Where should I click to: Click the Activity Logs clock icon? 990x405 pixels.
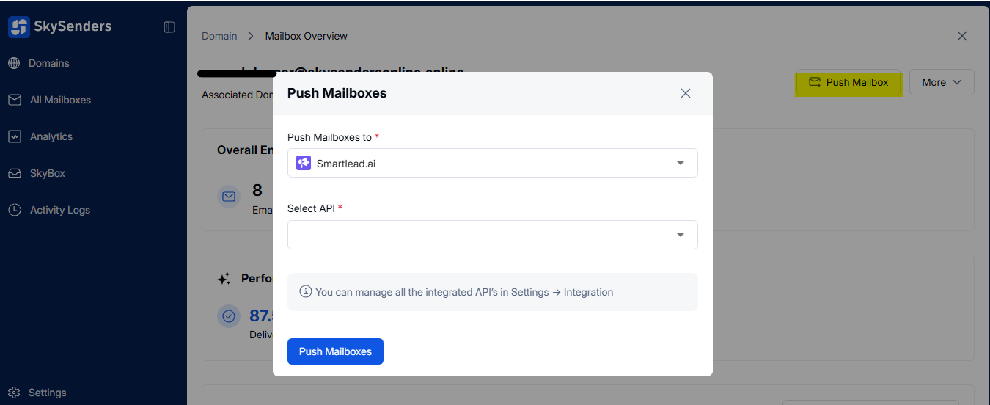click(15, 210)
